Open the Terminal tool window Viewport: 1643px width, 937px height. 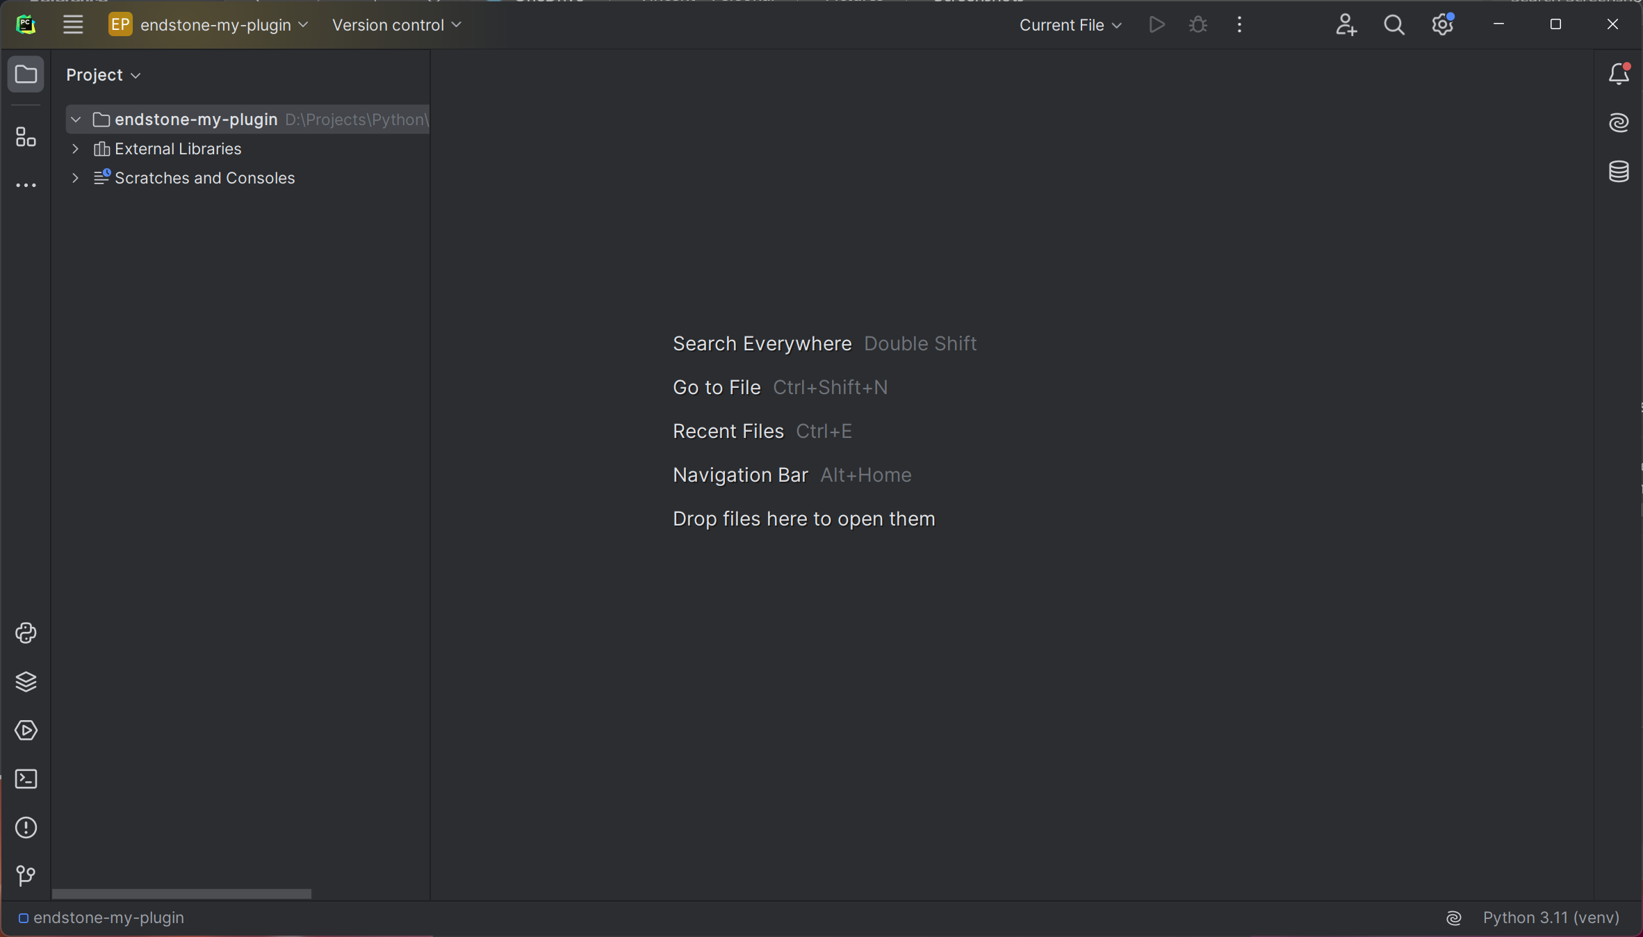[x=25, y=779]
